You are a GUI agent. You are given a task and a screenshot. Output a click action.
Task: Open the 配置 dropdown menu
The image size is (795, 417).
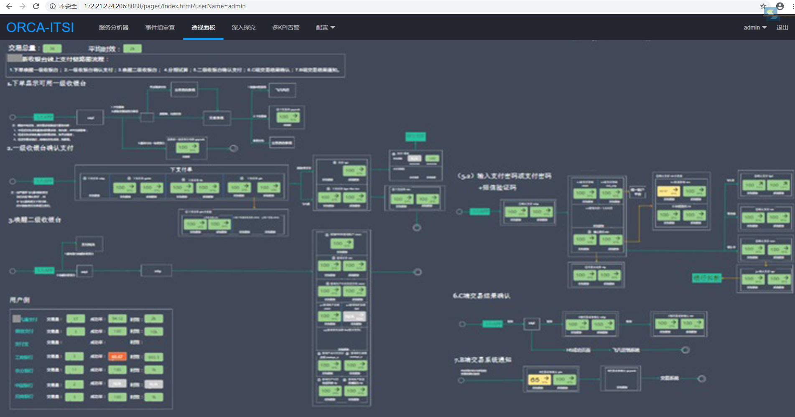click(x=325, y=28)
